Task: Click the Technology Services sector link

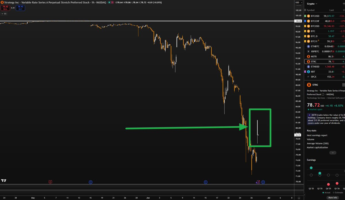Action: click(x=316, y=98)
